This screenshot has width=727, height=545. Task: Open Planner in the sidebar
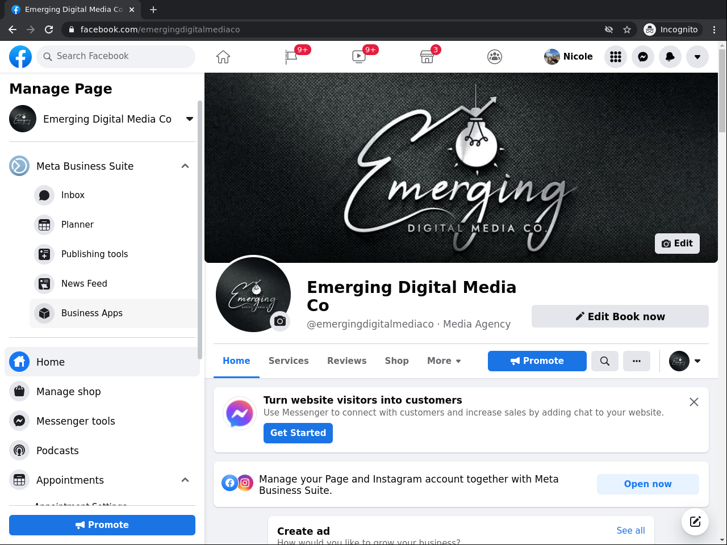point(114,225)
